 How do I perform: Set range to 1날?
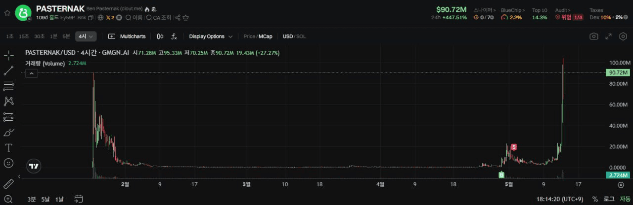[59, 199]
